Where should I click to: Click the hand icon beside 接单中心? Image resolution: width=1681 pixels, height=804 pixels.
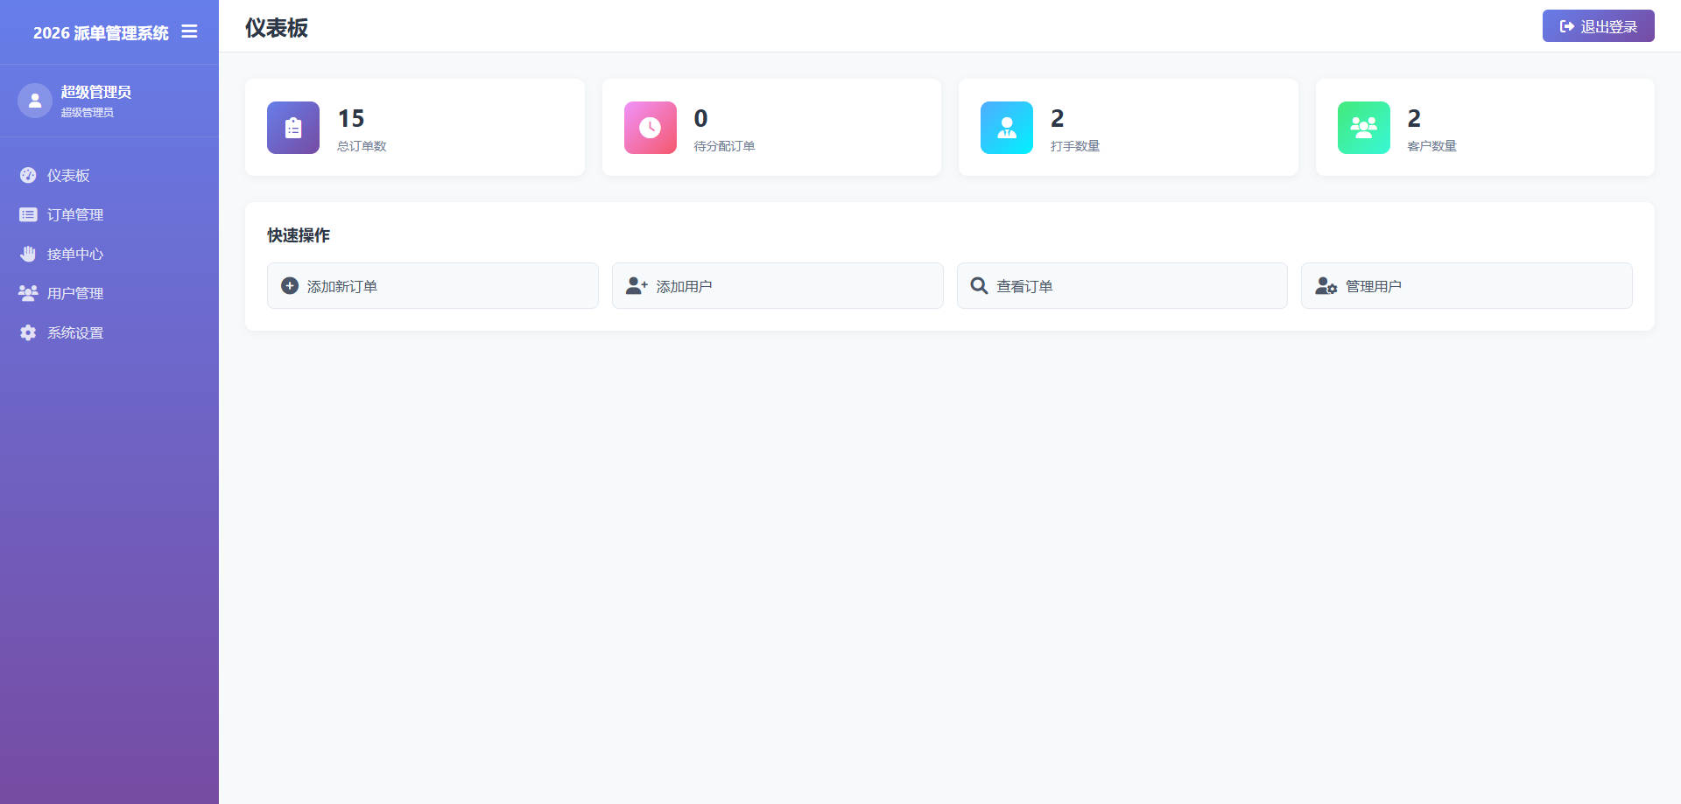[x=28, y=255]
